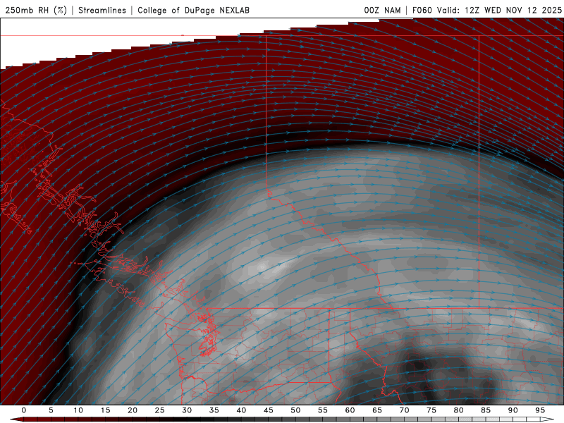Click the '00Z NAM' model run label

[x=382, y=10]
